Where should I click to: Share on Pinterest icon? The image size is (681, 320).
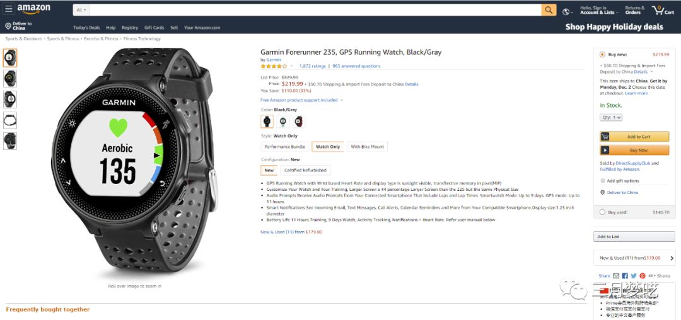(643, 276)
